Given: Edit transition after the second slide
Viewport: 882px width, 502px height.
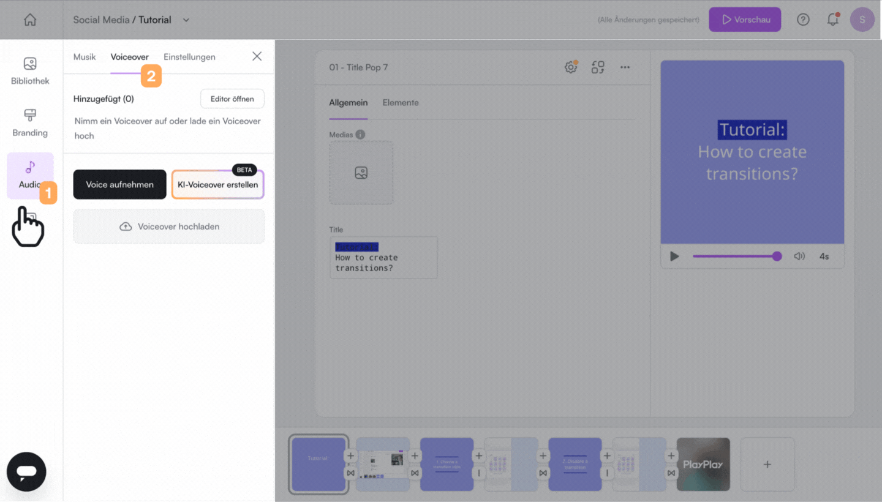Looking at the screenshot, I should [415, 473].
